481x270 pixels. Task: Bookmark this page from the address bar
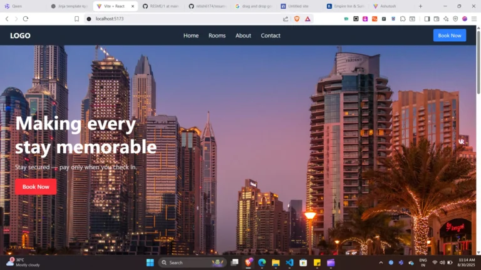coord(76,19)
